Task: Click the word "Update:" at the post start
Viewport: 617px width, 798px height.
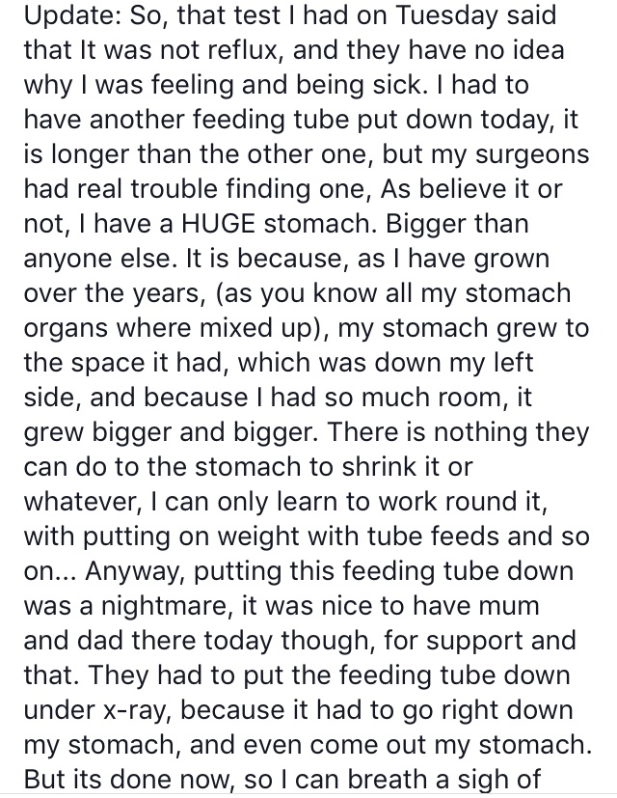Action: point(61,16)
